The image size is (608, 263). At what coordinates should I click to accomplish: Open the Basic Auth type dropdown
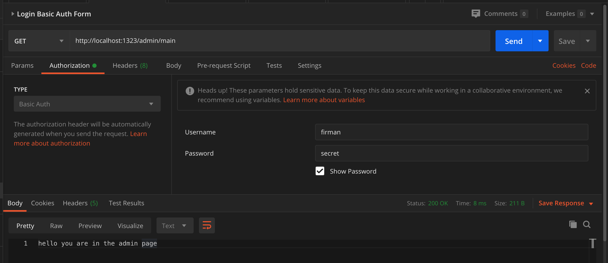click(x=87, y=104)
